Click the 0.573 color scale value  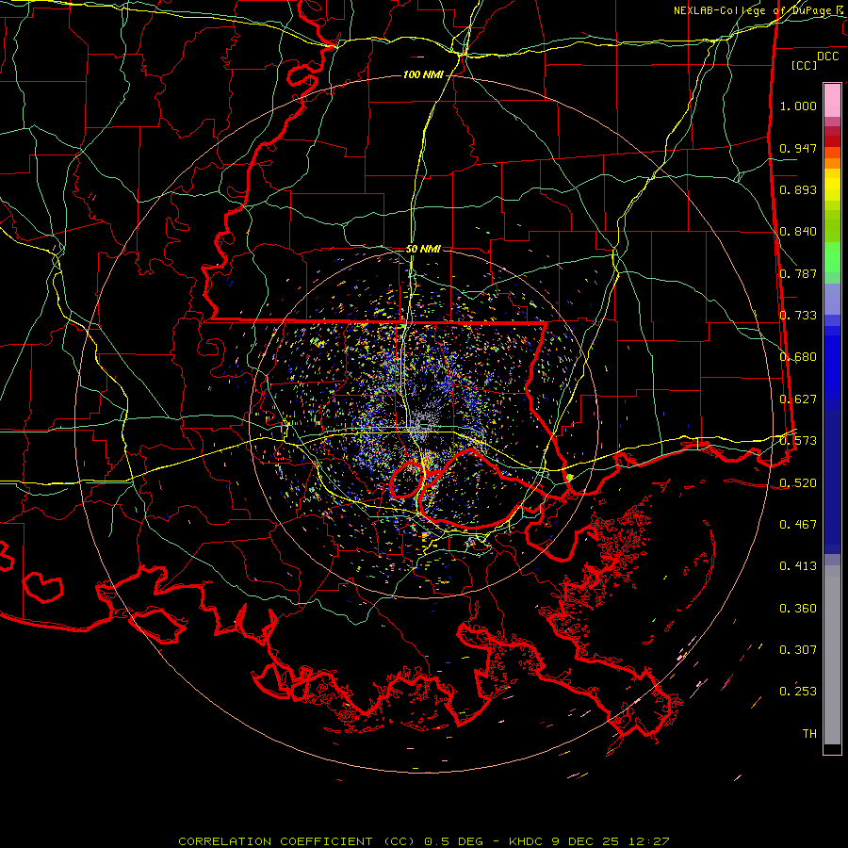click(798, 441)
